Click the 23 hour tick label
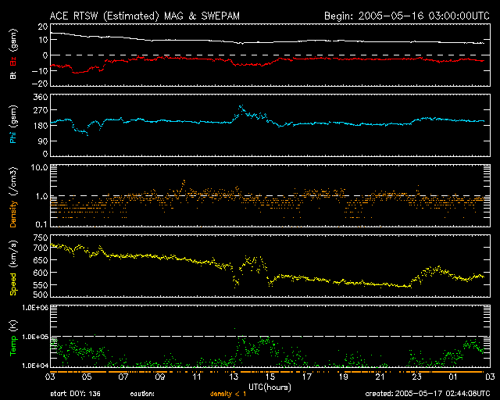The height and width of the screenshot is (400, 500). (x=416, y=377)
